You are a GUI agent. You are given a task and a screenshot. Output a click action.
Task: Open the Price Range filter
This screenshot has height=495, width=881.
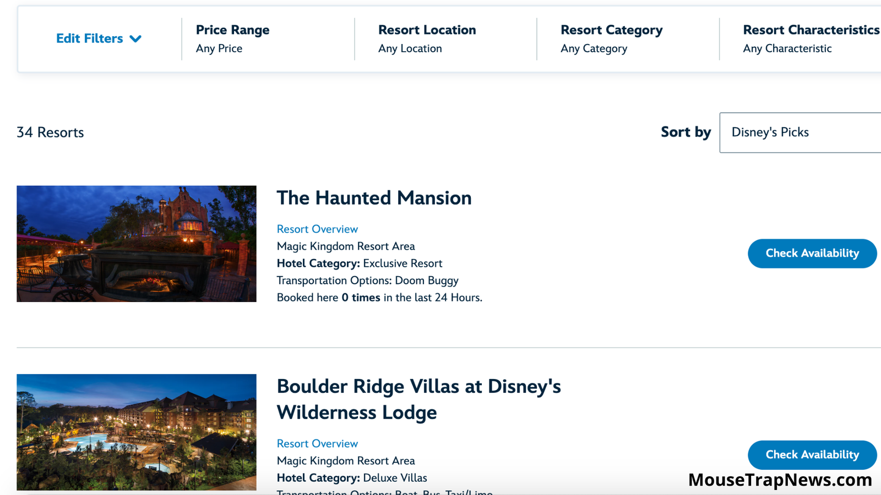tap(233, 38)
